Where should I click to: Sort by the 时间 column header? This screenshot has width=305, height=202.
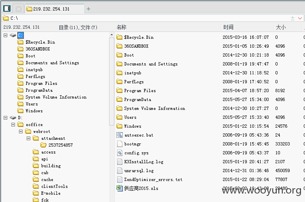[228, 27]
